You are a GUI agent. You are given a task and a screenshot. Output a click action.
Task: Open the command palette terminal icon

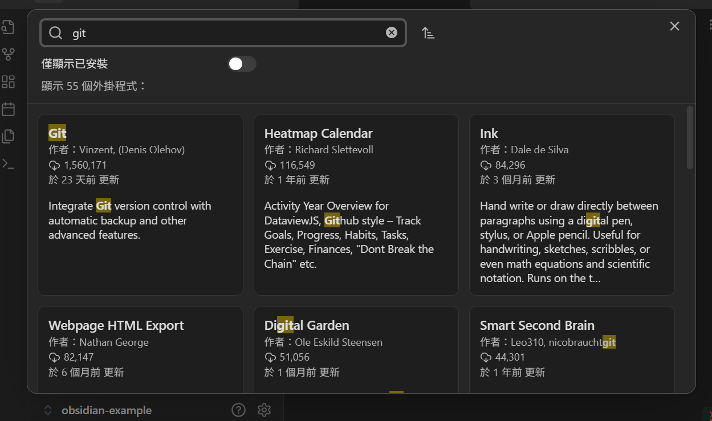(8, 164)
